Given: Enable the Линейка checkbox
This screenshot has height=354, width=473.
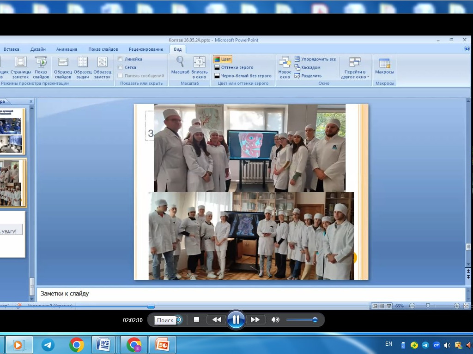Looking at the screenshot, I should click(x=120, y=59).
